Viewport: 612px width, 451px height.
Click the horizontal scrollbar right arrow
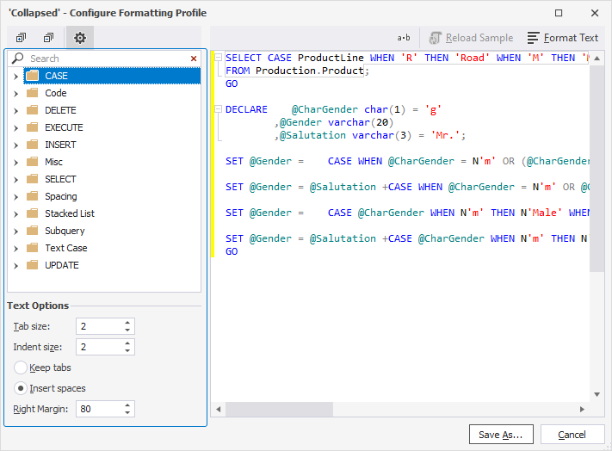click(x=582, y=409)
